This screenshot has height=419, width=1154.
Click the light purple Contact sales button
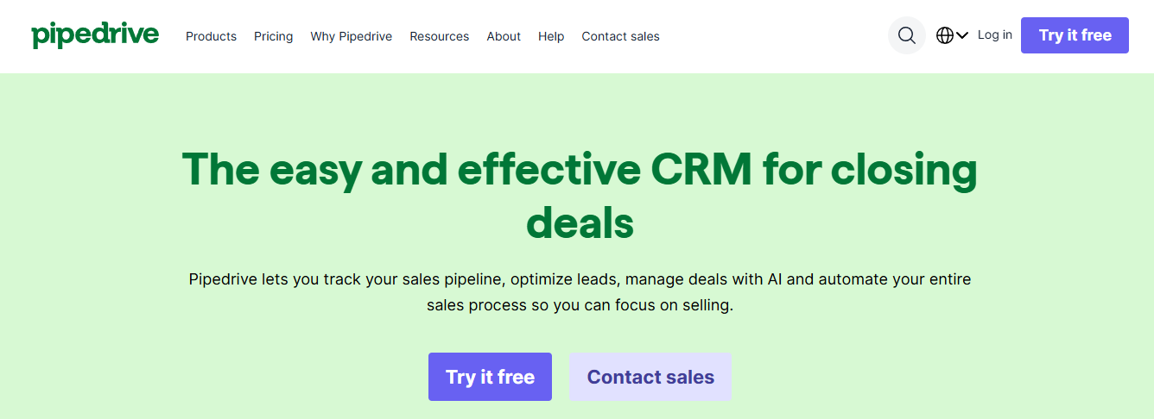coord(650,377)
